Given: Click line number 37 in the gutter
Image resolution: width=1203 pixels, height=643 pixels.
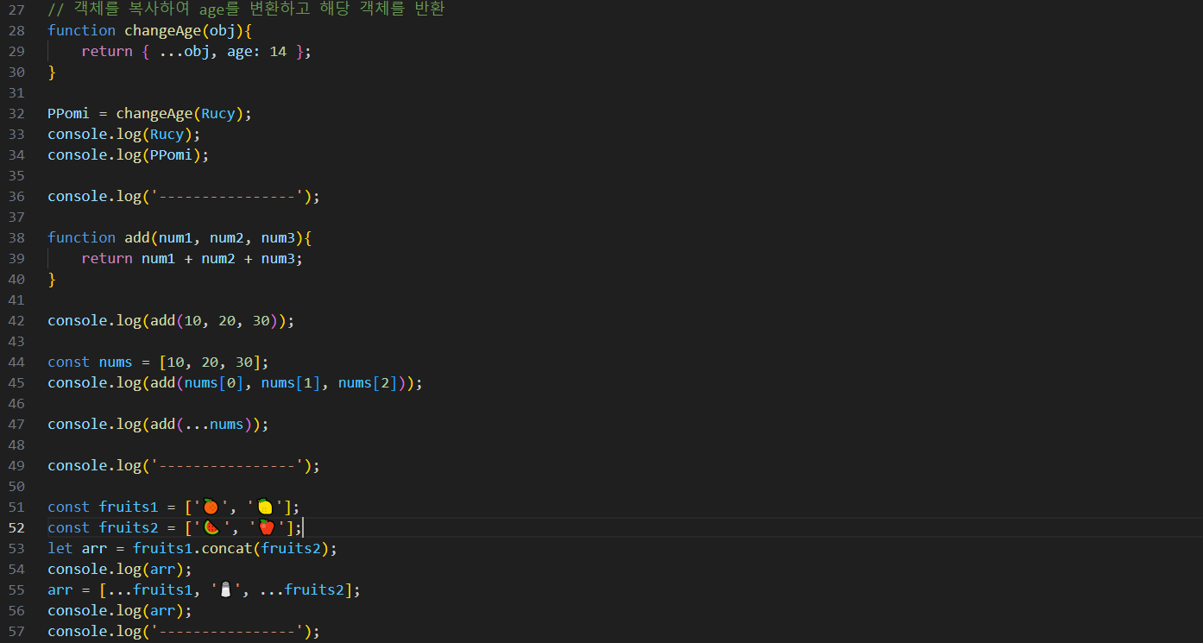Looking at the screenshot, I should [x=17, y=217].
